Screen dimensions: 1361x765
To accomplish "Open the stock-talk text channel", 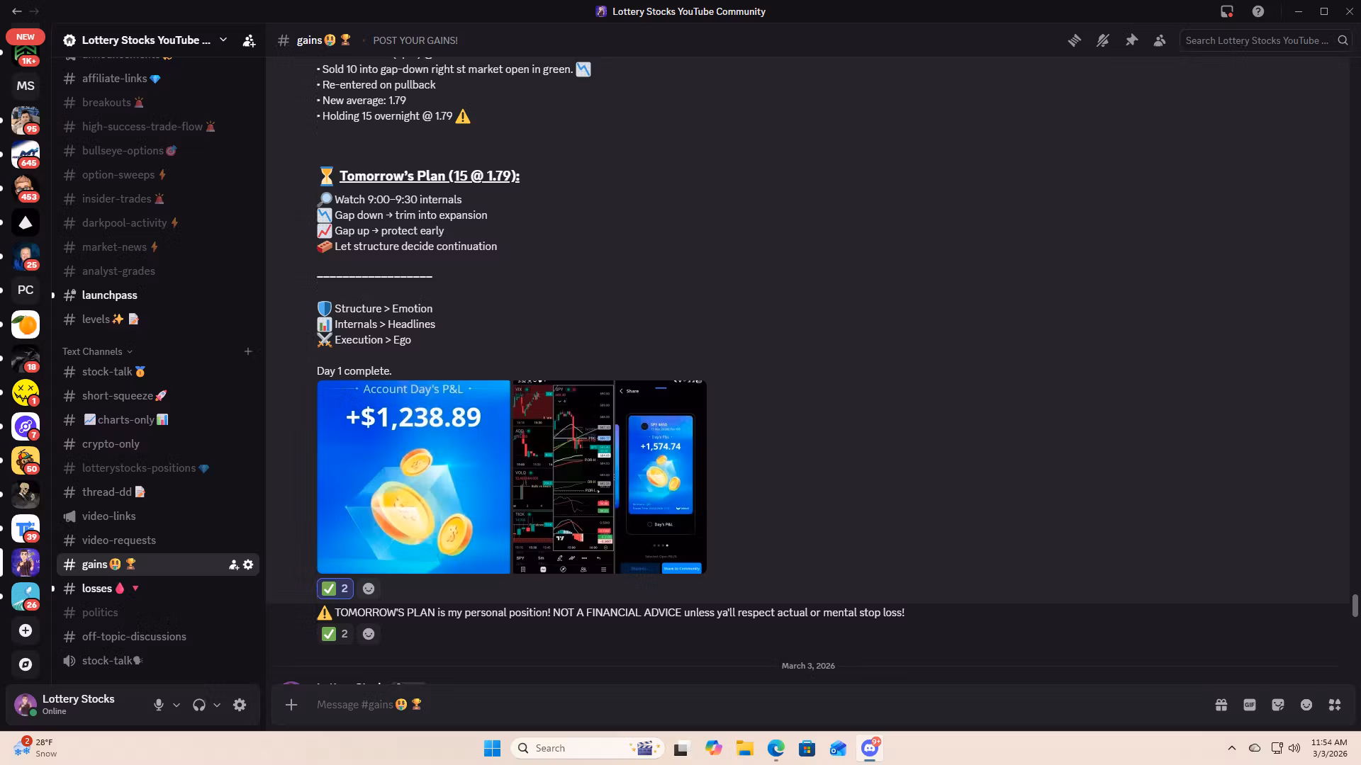I will [x=157, y=372].
